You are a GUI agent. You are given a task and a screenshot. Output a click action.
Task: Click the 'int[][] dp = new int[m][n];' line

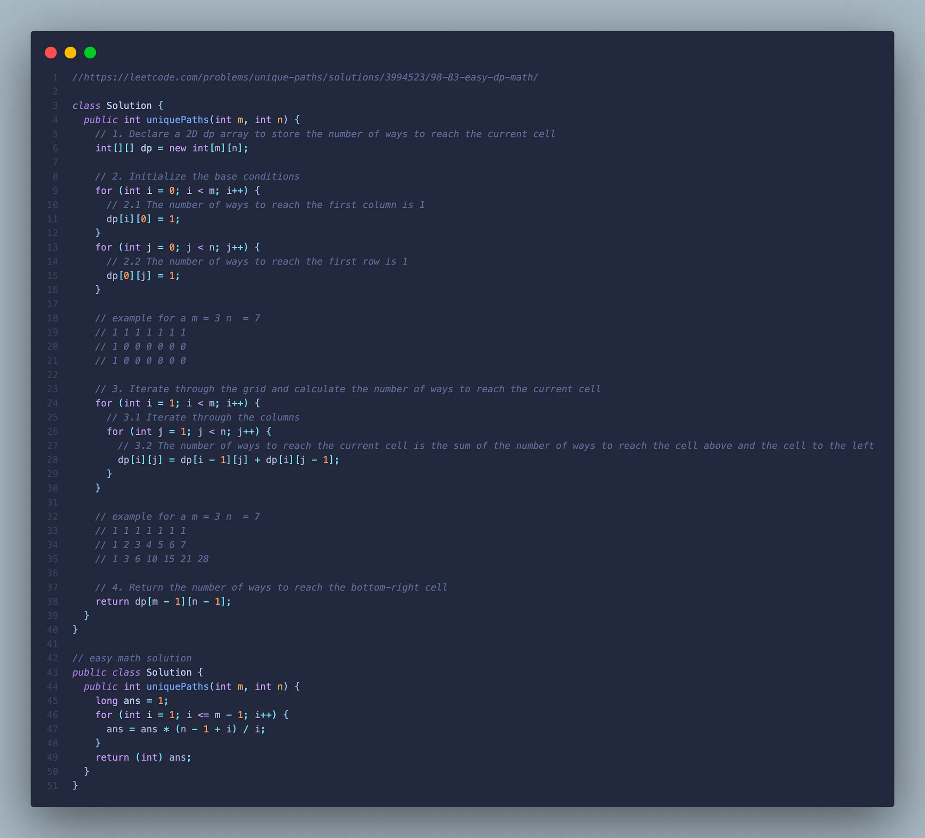(172, 148)
